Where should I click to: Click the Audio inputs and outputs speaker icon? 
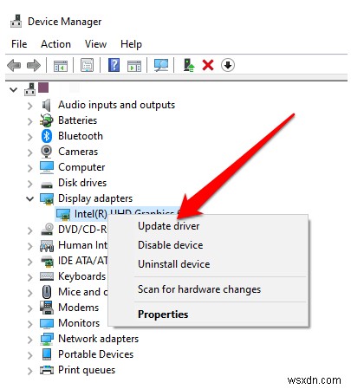pyautogui.click(x=47, y=105)
